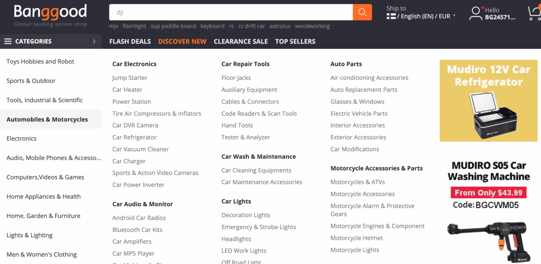Browse Motorcycle Helmet products
This screenshot has height=264, width=541.
tap(356, 238)
